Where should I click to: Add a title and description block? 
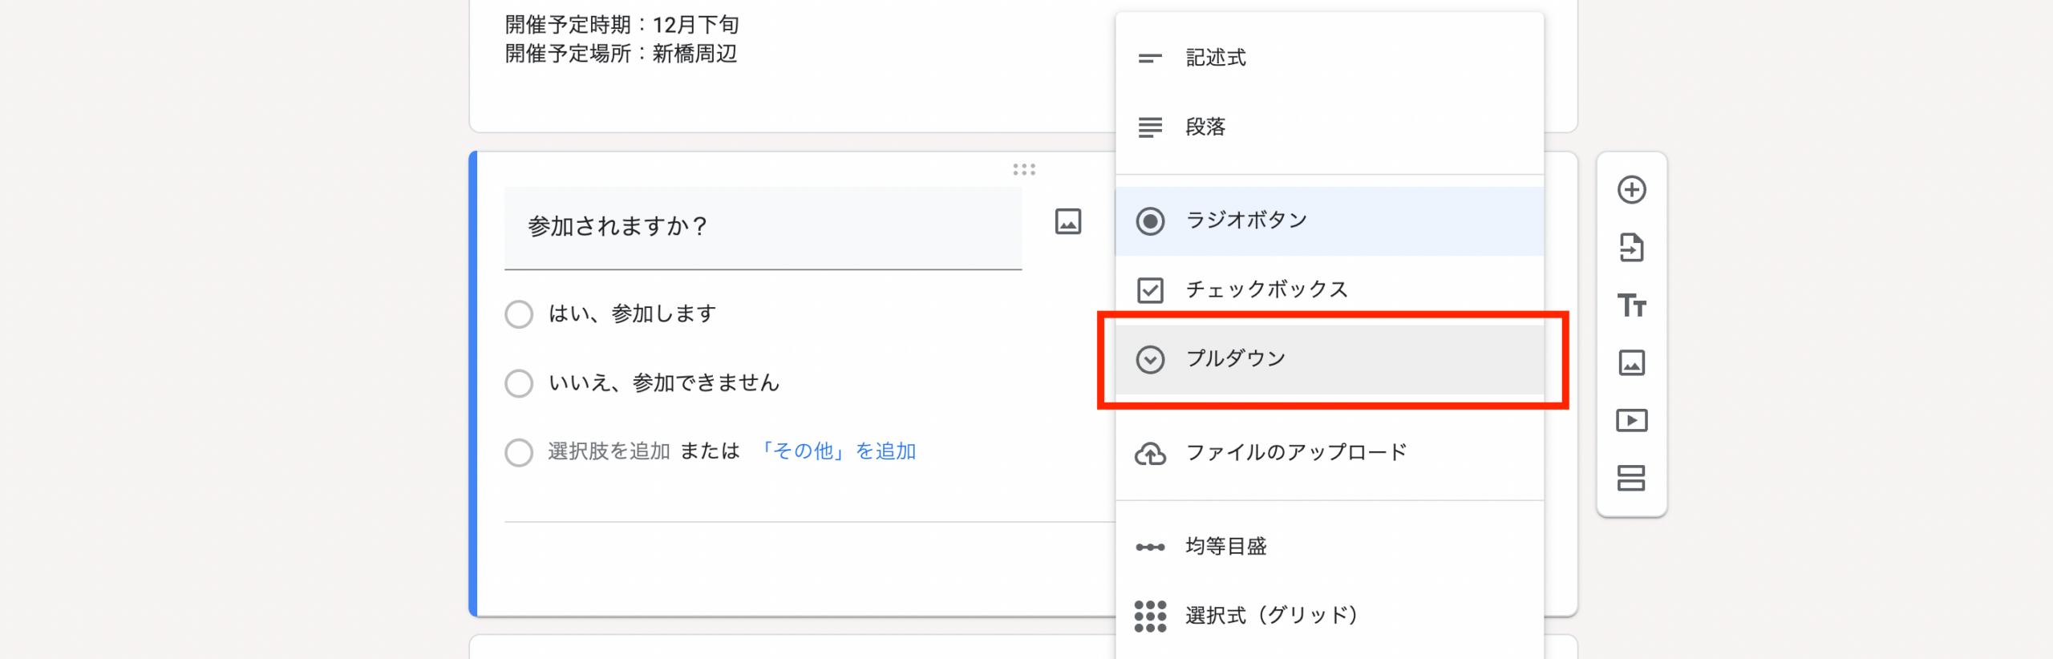[x=1631, y=305]
